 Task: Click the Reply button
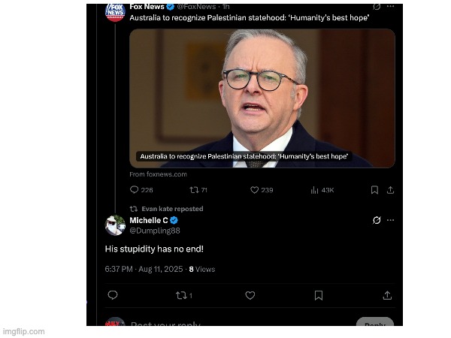[375, 324]
